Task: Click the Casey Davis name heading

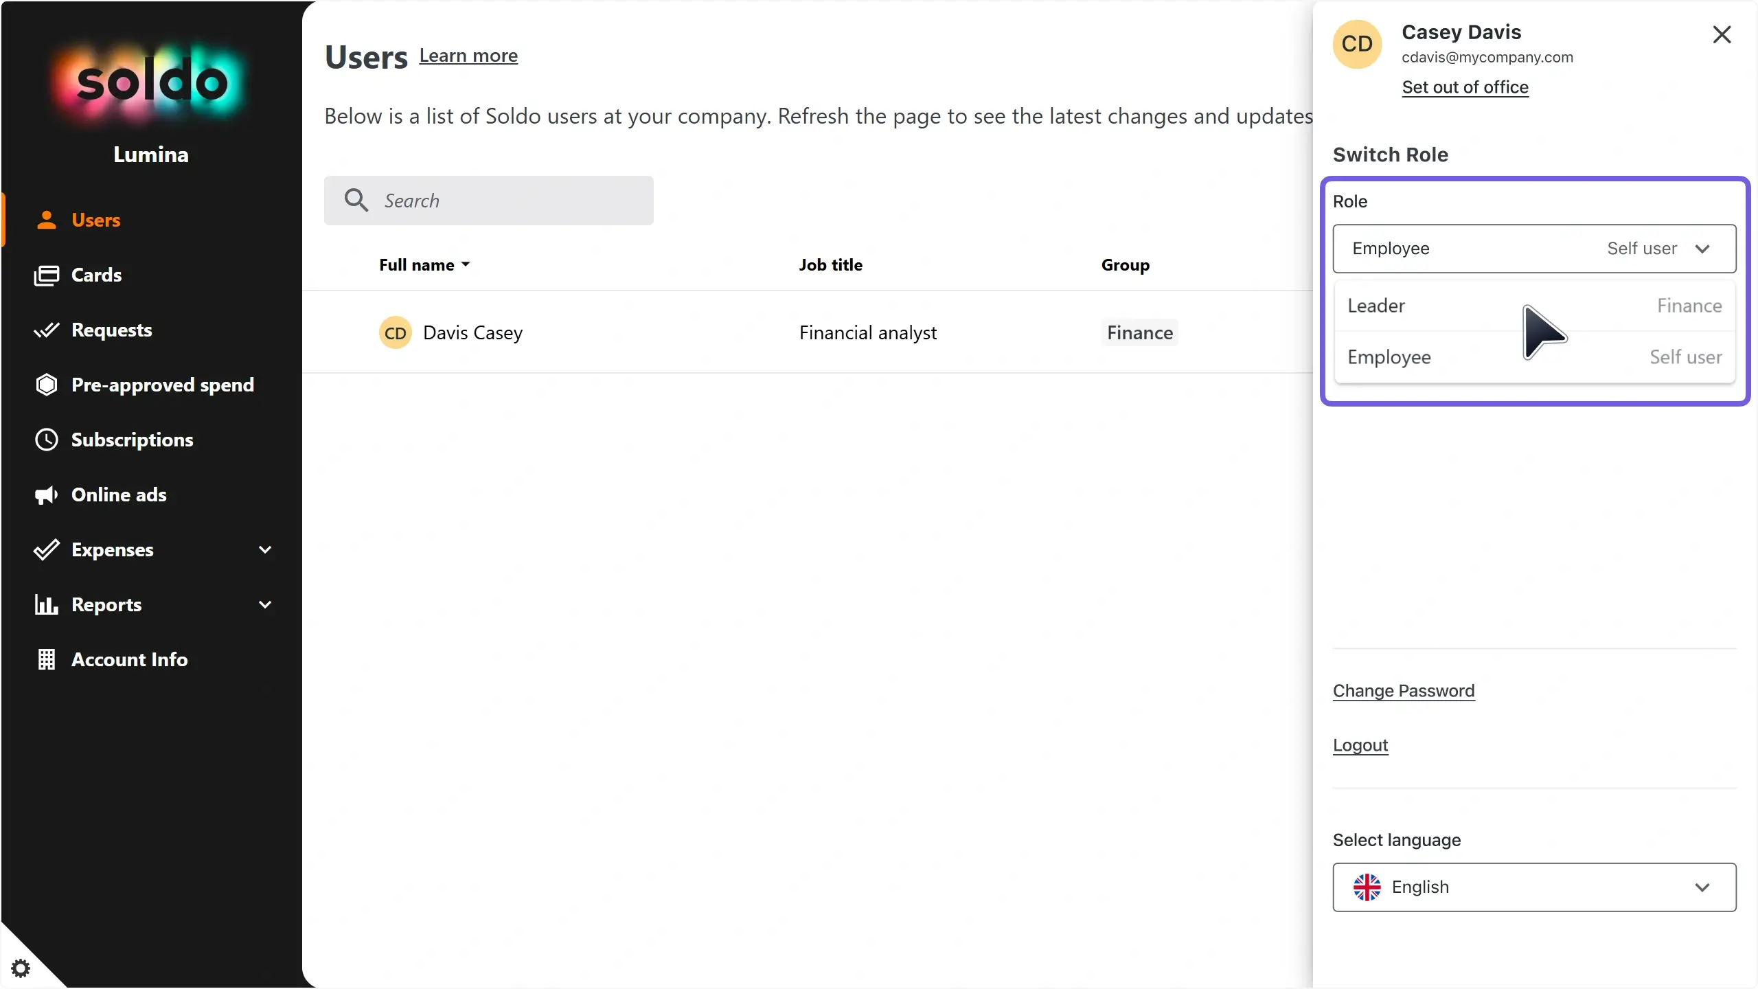Action: 1461,32
